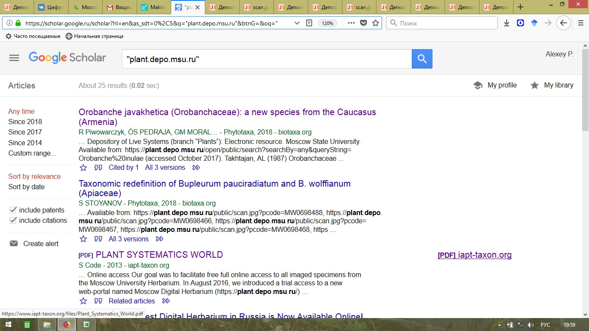Screen dimensions: 589x331
Task: Open the Windows Start menu
Action: tap(9, 325)
